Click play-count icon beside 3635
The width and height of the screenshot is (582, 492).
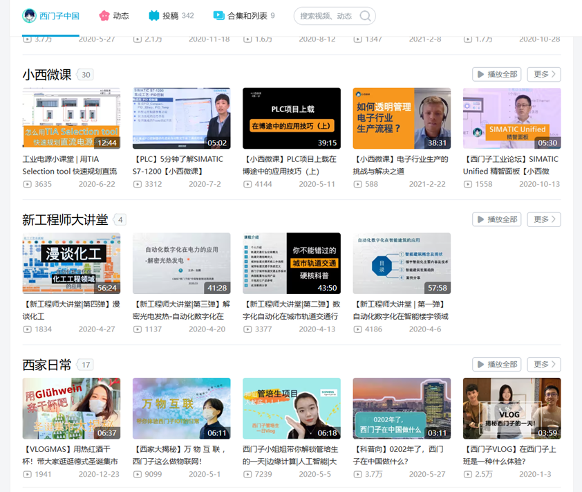pos(28,184)
